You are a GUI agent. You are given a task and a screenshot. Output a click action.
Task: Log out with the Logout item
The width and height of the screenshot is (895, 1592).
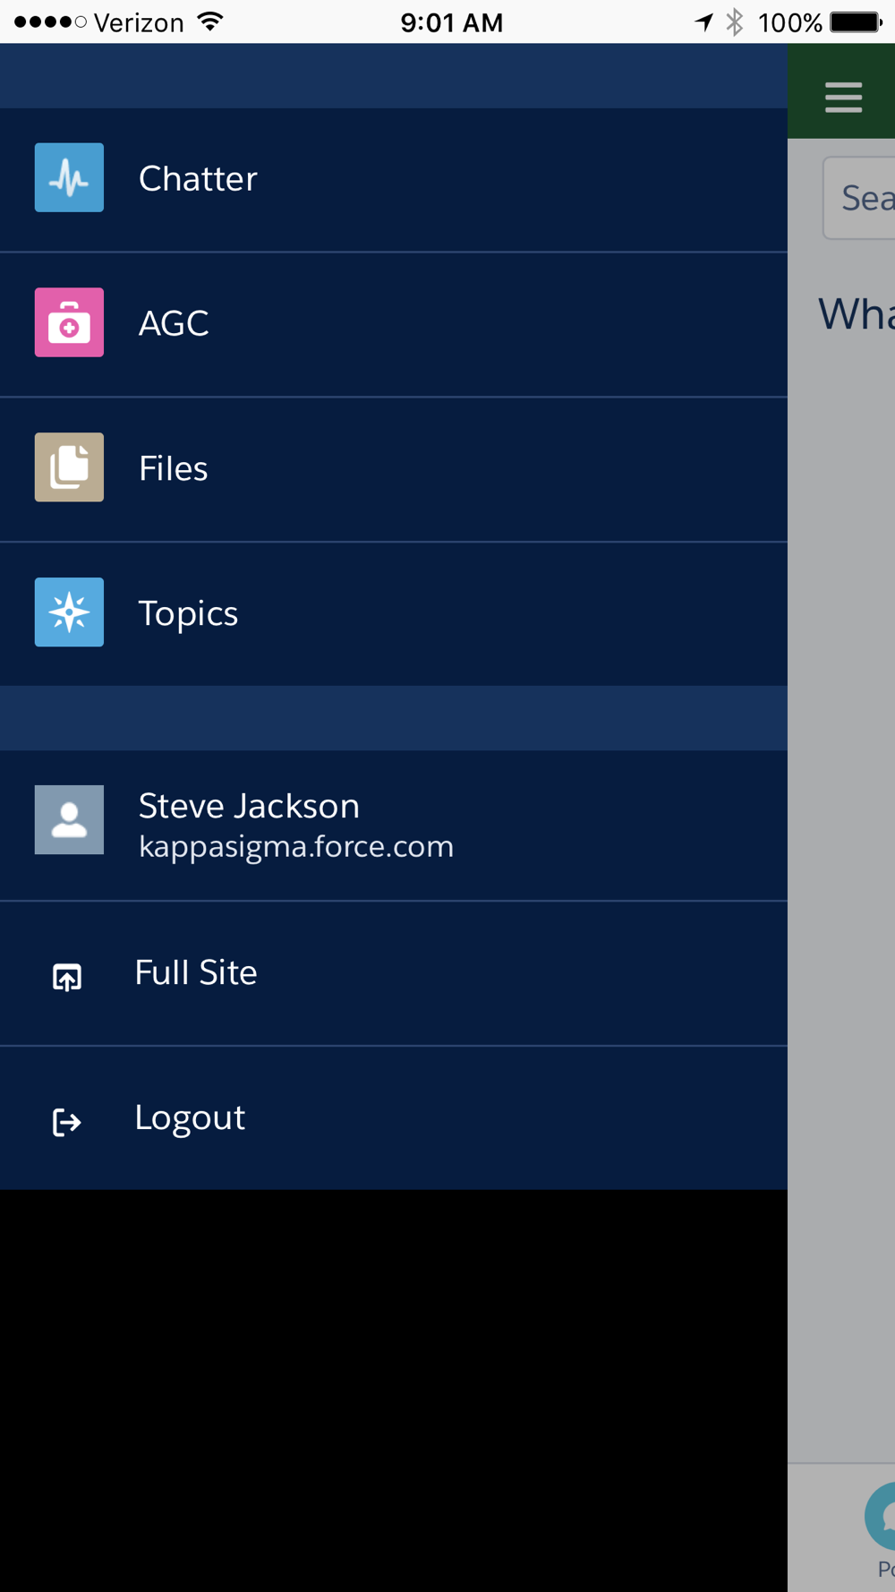[394, 1118]
